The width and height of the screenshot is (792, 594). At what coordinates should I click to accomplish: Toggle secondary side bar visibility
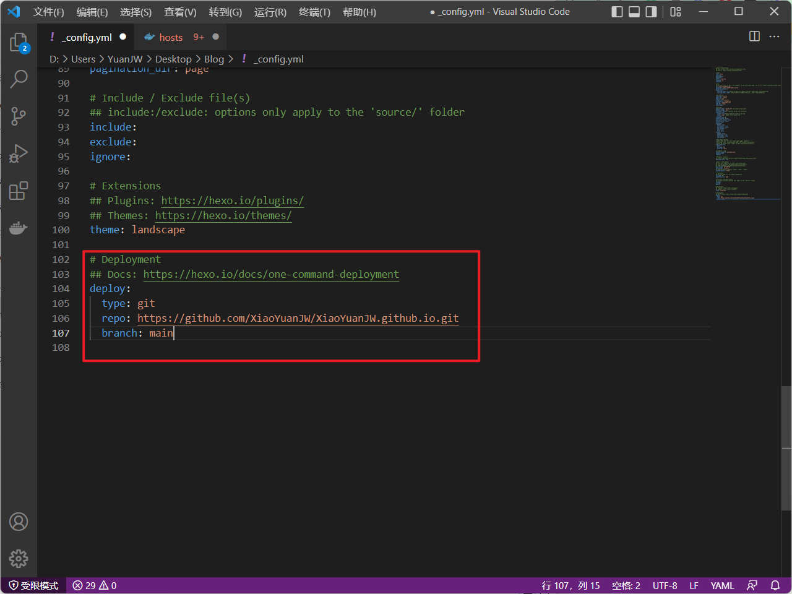651,12
